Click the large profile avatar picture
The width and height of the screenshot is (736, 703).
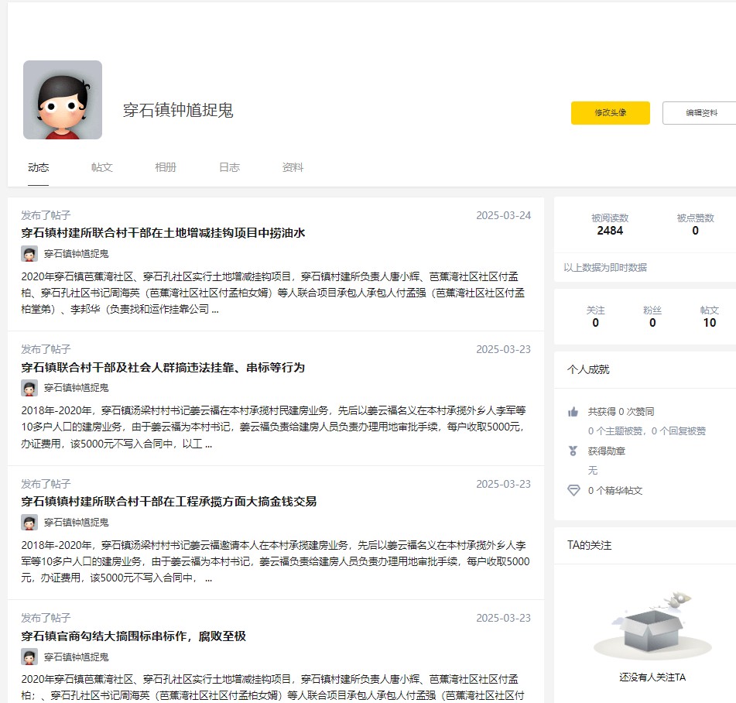[x=63, y=100]
